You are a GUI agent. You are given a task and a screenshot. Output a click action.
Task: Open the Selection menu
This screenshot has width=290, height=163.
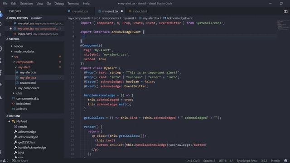coord(26,4)
